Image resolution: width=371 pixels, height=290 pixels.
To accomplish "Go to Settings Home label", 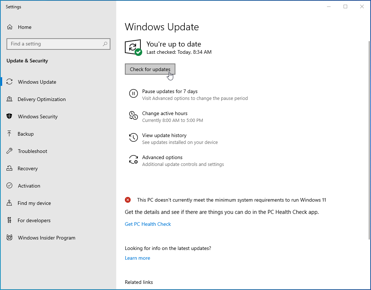I will [x=25, y=27].
